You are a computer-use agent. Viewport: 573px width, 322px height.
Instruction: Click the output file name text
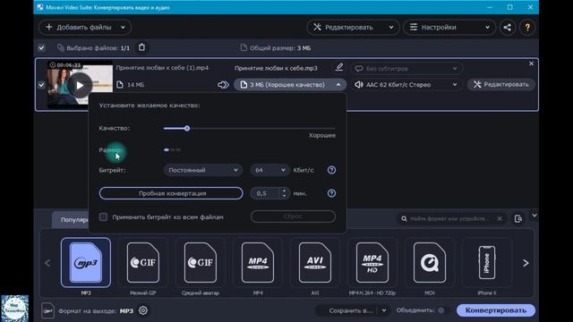[276, 68]
